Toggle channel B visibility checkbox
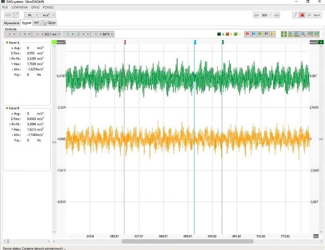This screenshot has width=325, height=250. click(x=227, y=34)
